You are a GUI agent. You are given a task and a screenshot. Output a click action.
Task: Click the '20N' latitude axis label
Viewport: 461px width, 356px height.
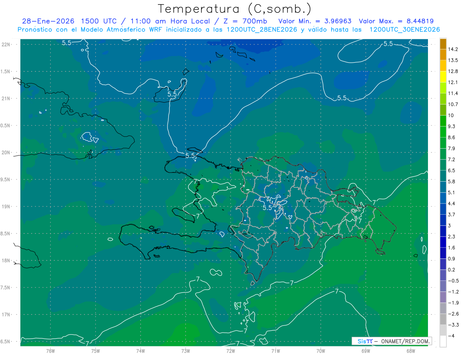[x=6, y=152]
